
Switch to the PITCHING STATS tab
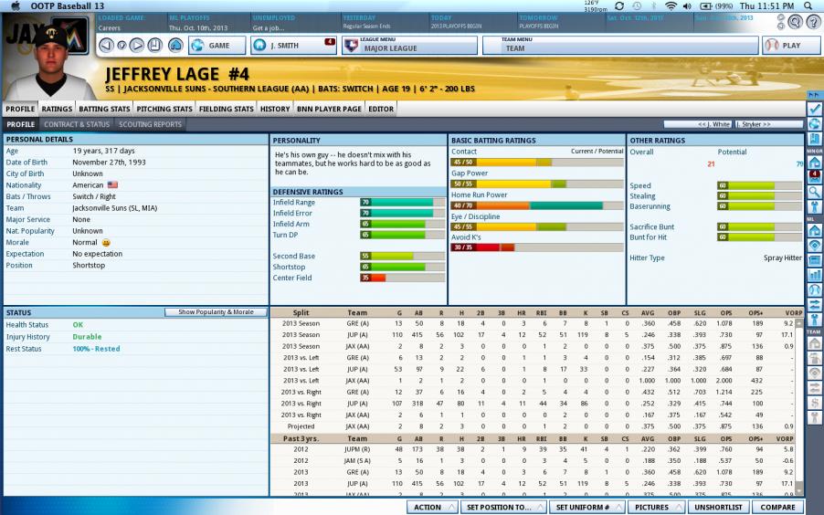(164, 109)
